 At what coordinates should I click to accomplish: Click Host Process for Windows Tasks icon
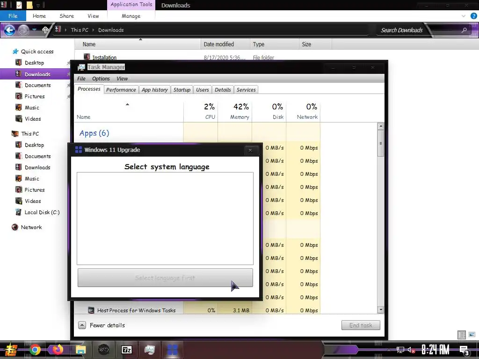pos(91,310)
